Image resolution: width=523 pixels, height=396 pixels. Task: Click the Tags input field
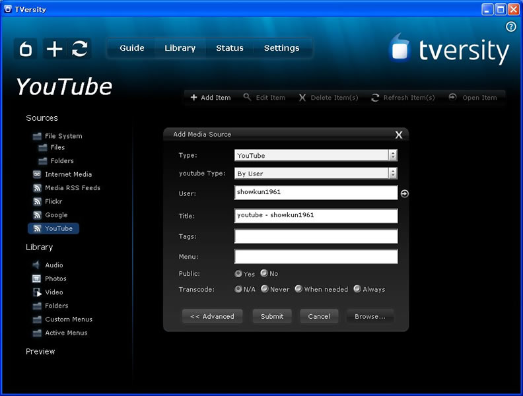316,236
